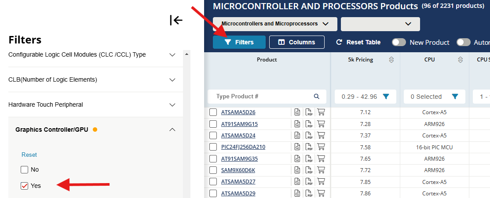Open the ATSAMA5D26 product link
The width and height of the screenshot is (490, 198).
(x=238, y=112)
